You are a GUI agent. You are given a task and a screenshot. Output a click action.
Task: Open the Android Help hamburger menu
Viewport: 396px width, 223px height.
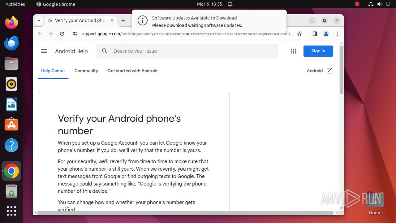tap(44, 51)
